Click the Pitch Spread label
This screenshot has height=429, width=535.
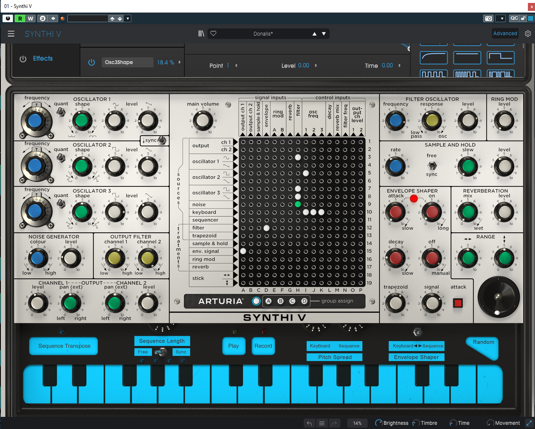coord(335,357)
